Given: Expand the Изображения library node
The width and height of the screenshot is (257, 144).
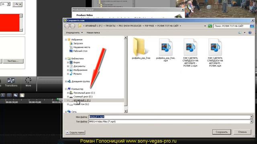Looking at the screenshot, I should [68, 70].
